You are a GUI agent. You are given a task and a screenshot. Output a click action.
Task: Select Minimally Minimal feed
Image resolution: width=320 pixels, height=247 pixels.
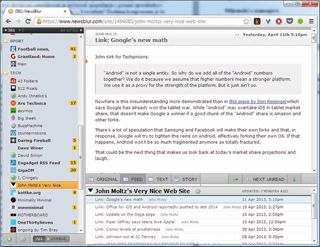(x=44, y=200)
